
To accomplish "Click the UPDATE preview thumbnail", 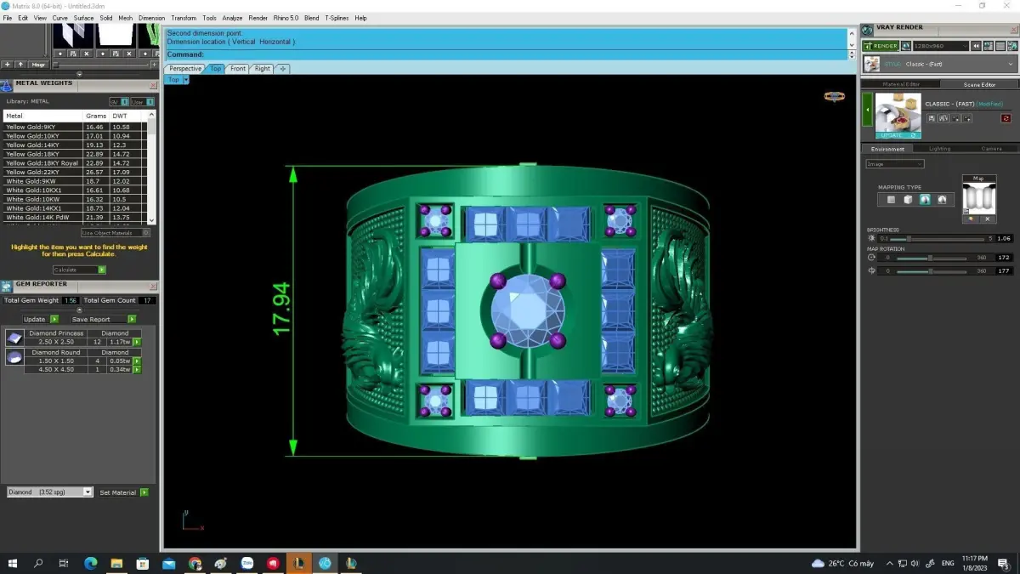I will click(898, 116).
